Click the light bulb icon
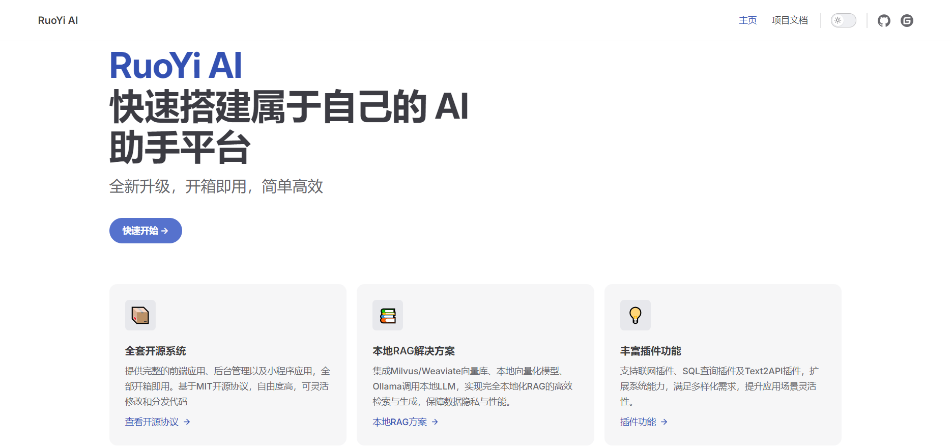Screen dimensions: 952x446 (x=636, y=315)
